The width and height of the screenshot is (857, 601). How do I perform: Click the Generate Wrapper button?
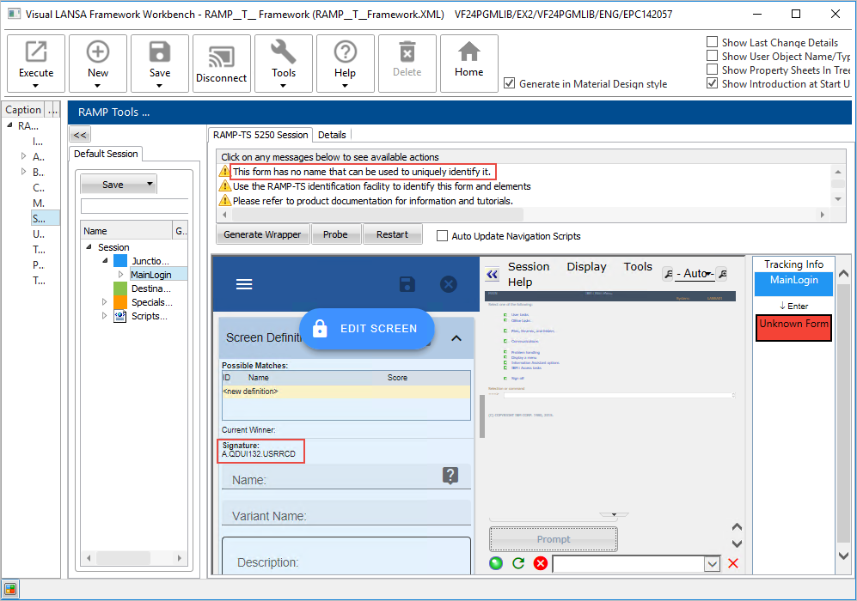pyautogui.click(x=262, y=234)
